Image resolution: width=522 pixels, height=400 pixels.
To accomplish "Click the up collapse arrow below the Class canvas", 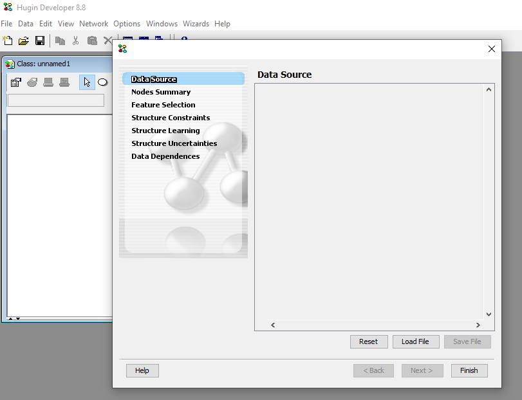I will tap(11, 318).
